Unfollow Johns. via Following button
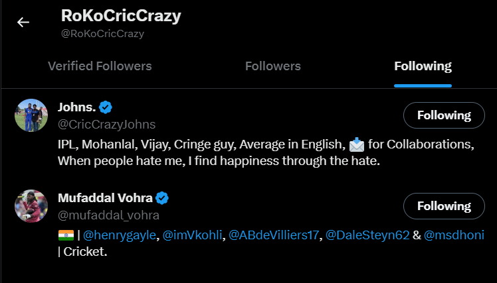 444,115
